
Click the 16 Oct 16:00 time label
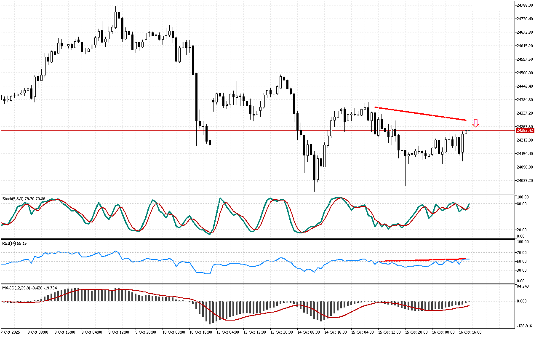click(470, 332)
